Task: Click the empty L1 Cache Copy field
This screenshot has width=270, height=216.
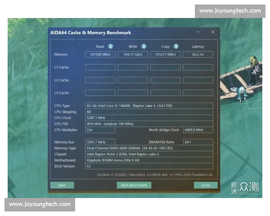Action: pyautogui.click(x=166, y=67)
